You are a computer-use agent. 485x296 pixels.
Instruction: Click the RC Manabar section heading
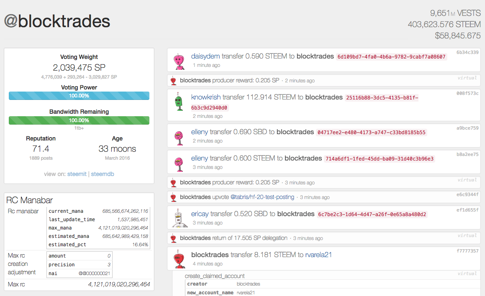29,200
